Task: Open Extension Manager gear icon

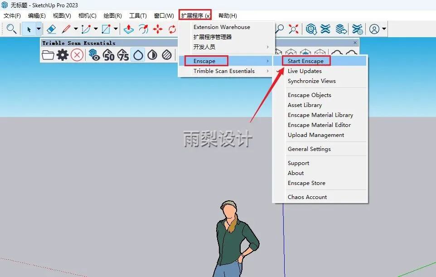Action: [x=357, y=29]
